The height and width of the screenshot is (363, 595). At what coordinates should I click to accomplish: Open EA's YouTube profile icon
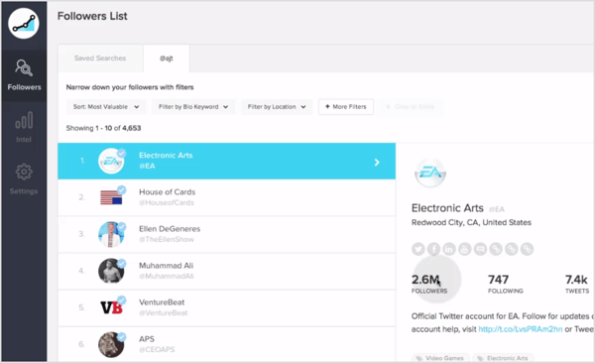click(465, 249)
